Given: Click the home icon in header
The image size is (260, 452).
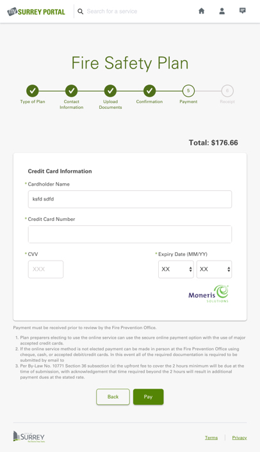Looking at the screenshot, I should [202, 11].
